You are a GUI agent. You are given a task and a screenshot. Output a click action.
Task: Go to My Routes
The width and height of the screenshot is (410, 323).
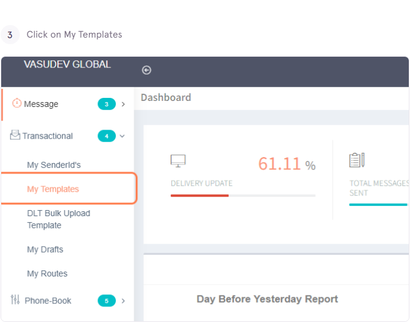click(47, 273)
